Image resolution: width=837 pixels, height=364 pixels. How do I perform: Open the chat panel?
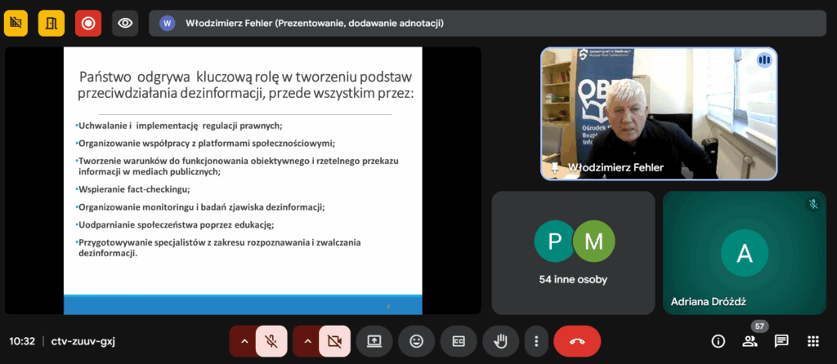point(781,341)
